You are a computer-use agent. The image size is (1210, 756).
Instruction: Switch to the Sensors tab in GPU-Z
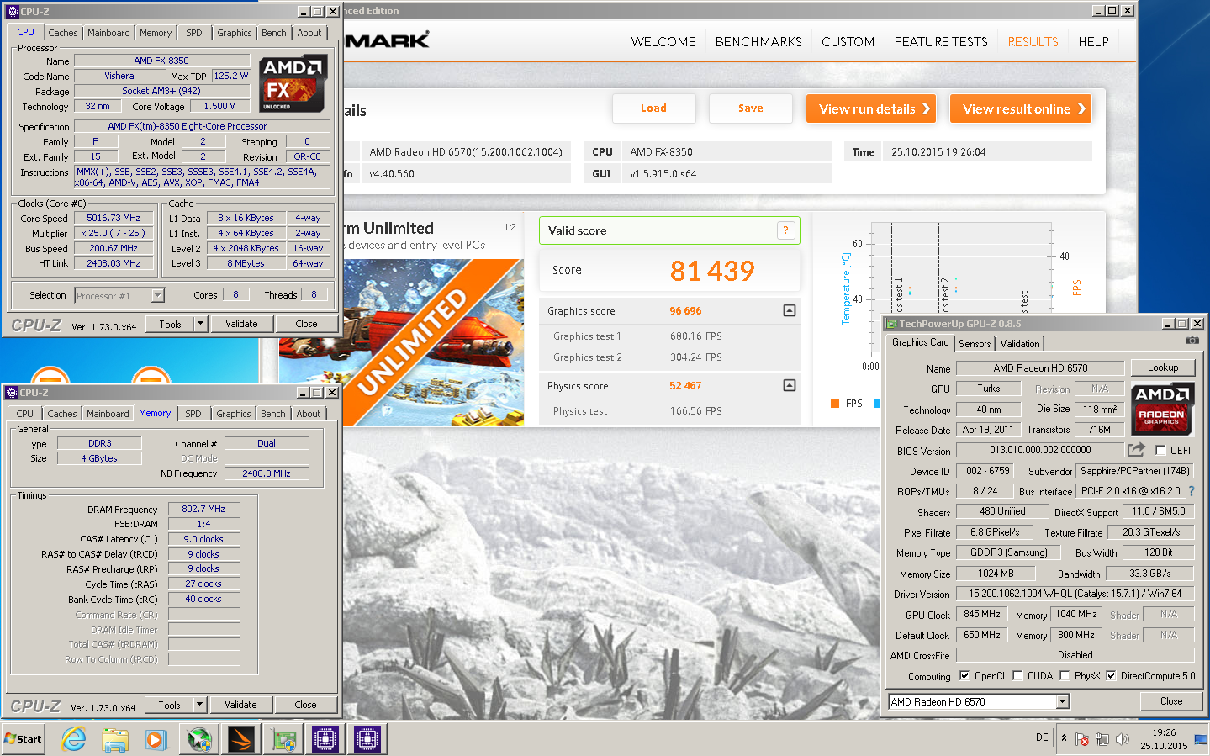[x=975, y=344]
